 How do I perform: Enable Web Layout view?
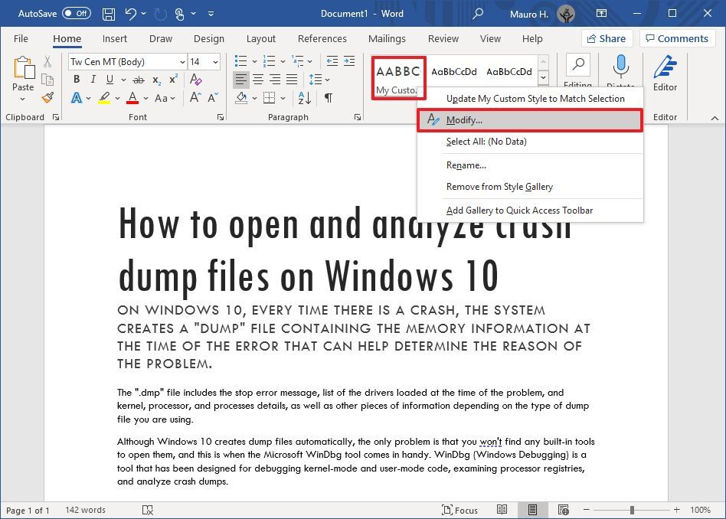(x=563, y=510)
